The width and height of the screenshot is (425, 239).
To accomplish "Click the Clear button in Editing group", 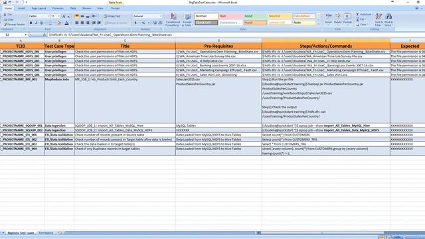I will 362,25.
